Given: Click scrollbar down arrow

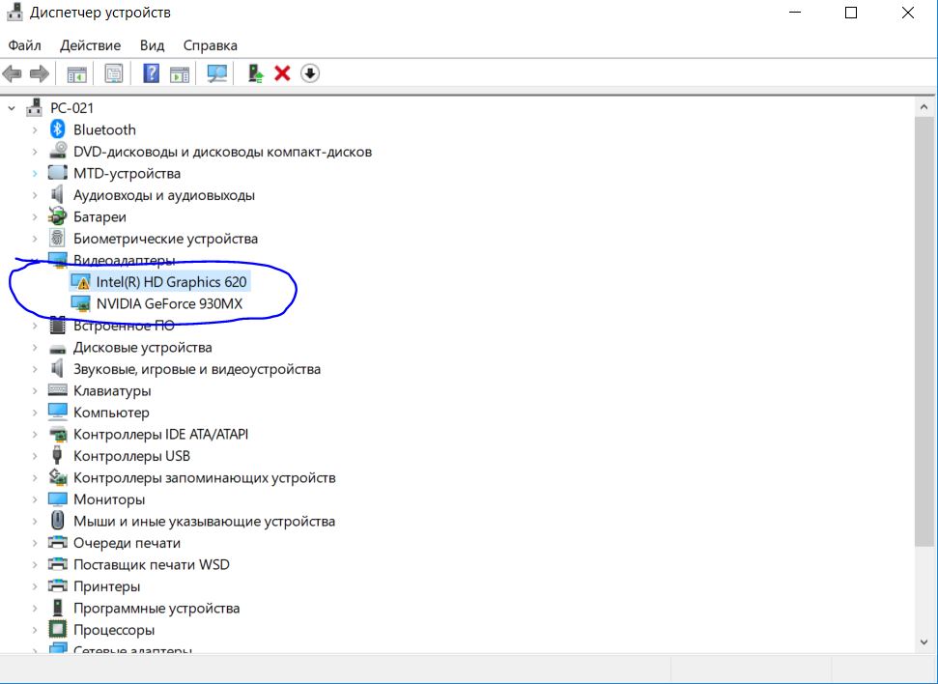Looking at the screenshot, I should click(x=924, y=642).
